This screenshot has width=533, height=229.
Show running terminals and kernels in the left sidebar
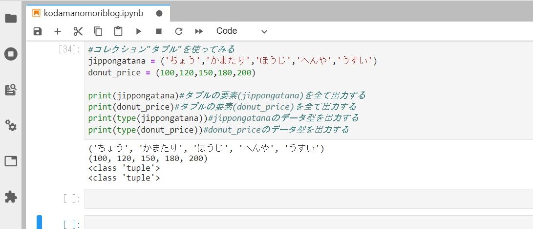[x=11, y=54]
